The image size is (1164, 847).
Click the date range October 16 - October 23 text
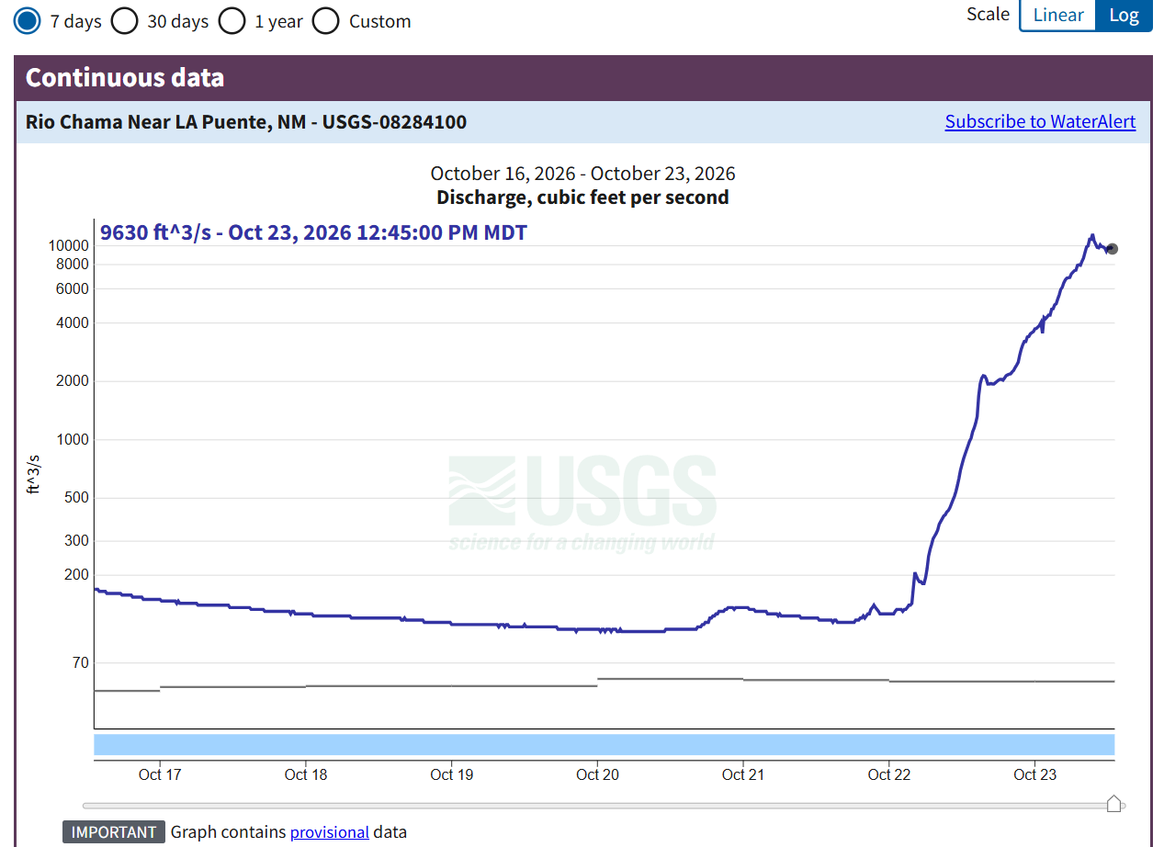582,174
